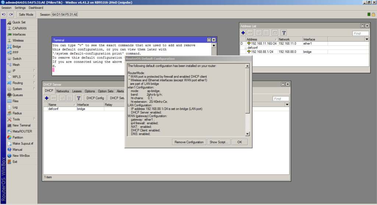
Task: Click the Session address field
Action: click(65, 14)
